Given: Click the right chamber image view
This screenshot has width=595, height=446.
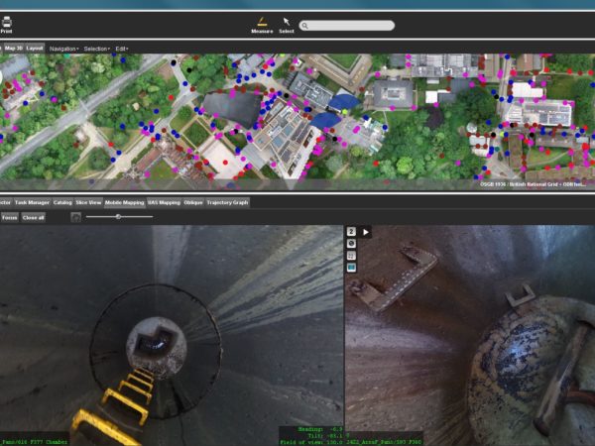Looking at the screenshot, I should (x=470, y=335).
